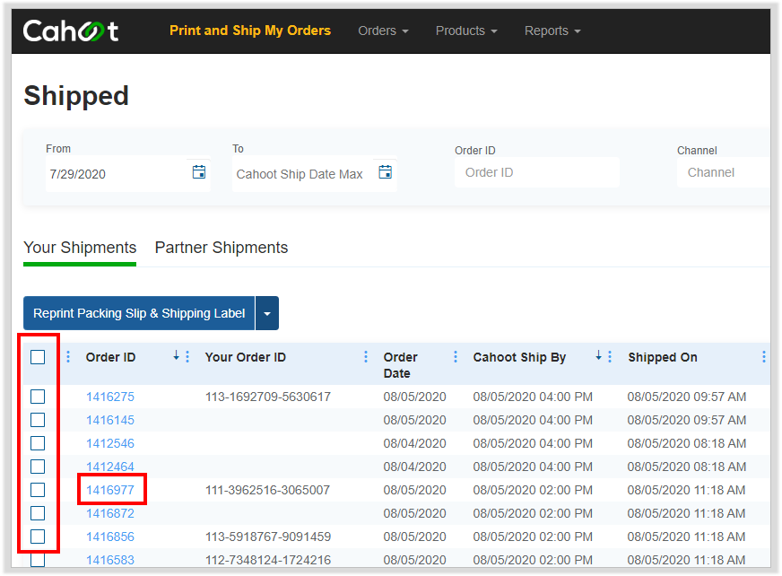Open Shipped On column options menu
Screen dimensions: 782x576
(x=763, y=357)
